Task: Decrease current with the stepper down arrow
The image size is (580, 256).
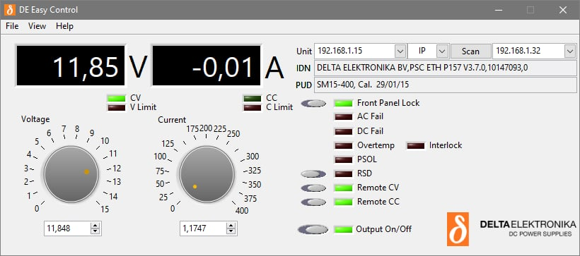Action: point(231,231)
